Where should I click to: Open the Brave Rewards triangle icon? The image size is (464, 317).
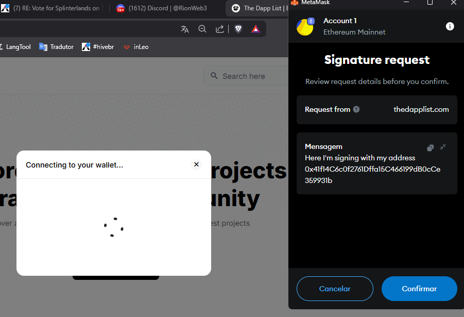(x=255, y=29)
